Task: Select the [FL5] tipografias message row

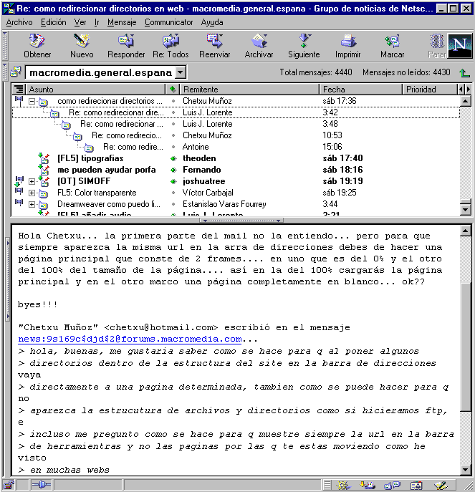Action: [x=236, y=158]
